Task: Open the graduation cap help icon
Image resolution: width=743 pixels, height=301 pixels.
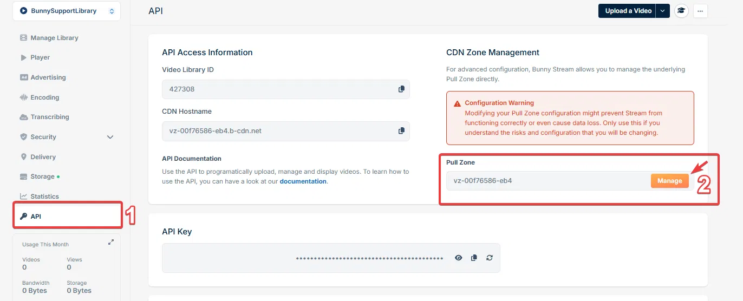Action: [681, 11]
